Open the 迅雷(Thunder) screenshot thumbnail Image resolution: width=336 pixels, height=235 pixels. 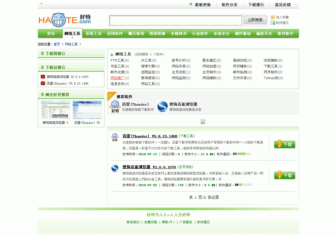(x=87, y=110)
